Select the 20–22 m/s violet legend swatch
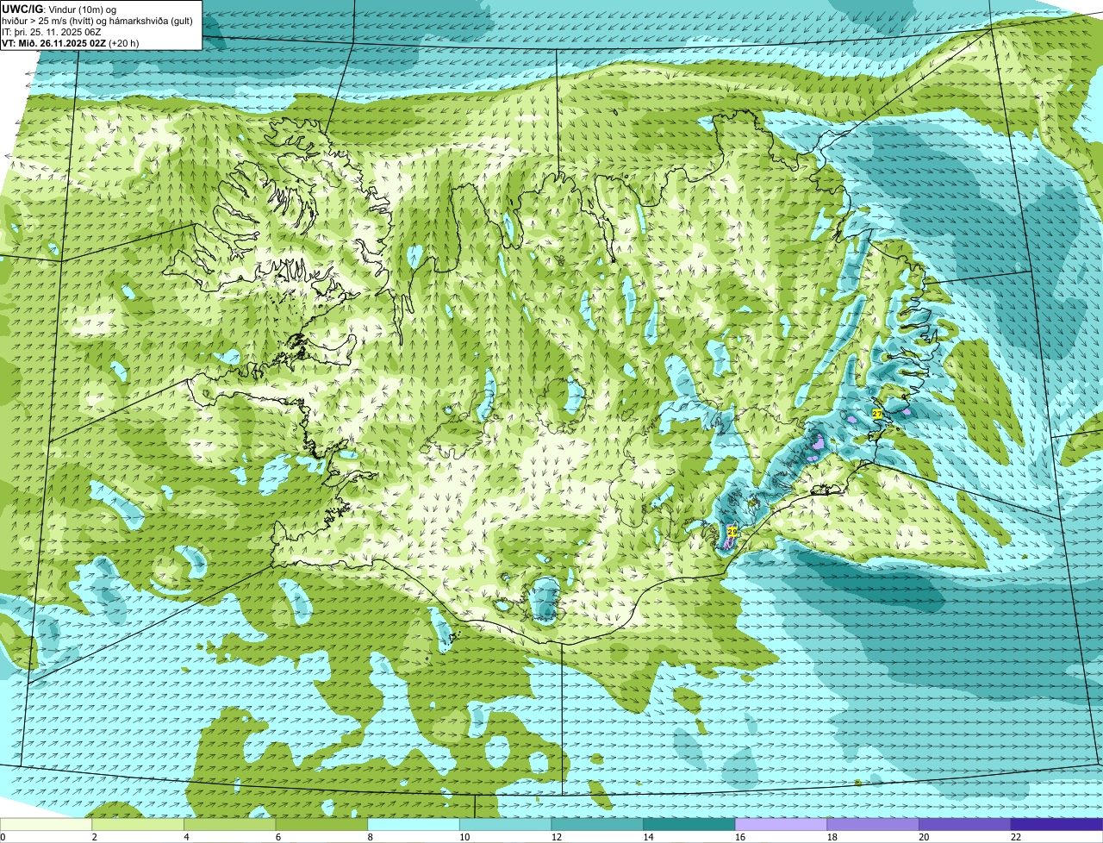The height and width of the screenshot is (843, 1103). click(965, 825)
